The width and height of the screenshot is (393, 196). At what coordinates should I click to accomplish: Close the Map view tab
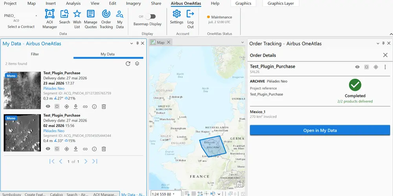(169, 42)
